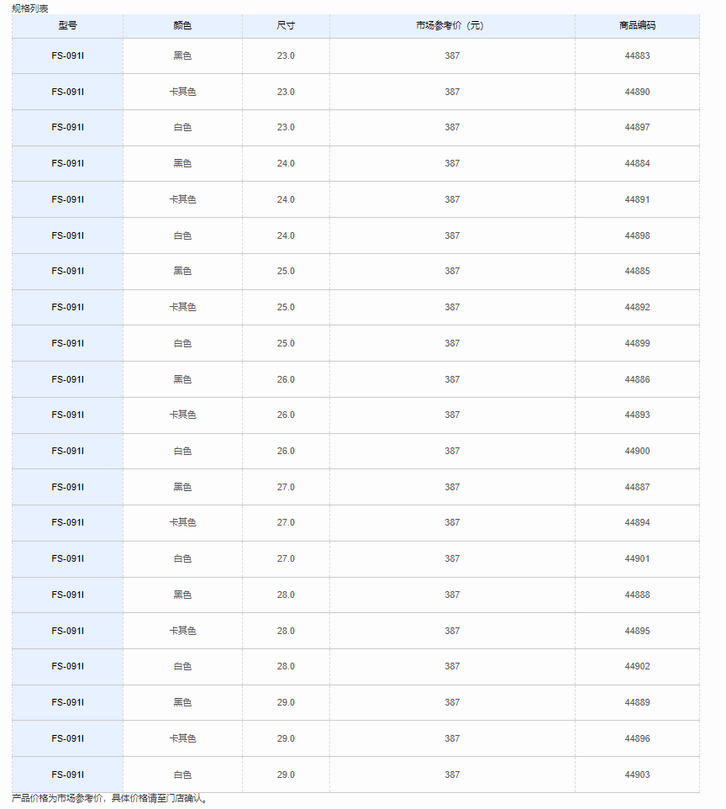Click the 颜色 column header

pyautogui.click(x=182, y=25)
